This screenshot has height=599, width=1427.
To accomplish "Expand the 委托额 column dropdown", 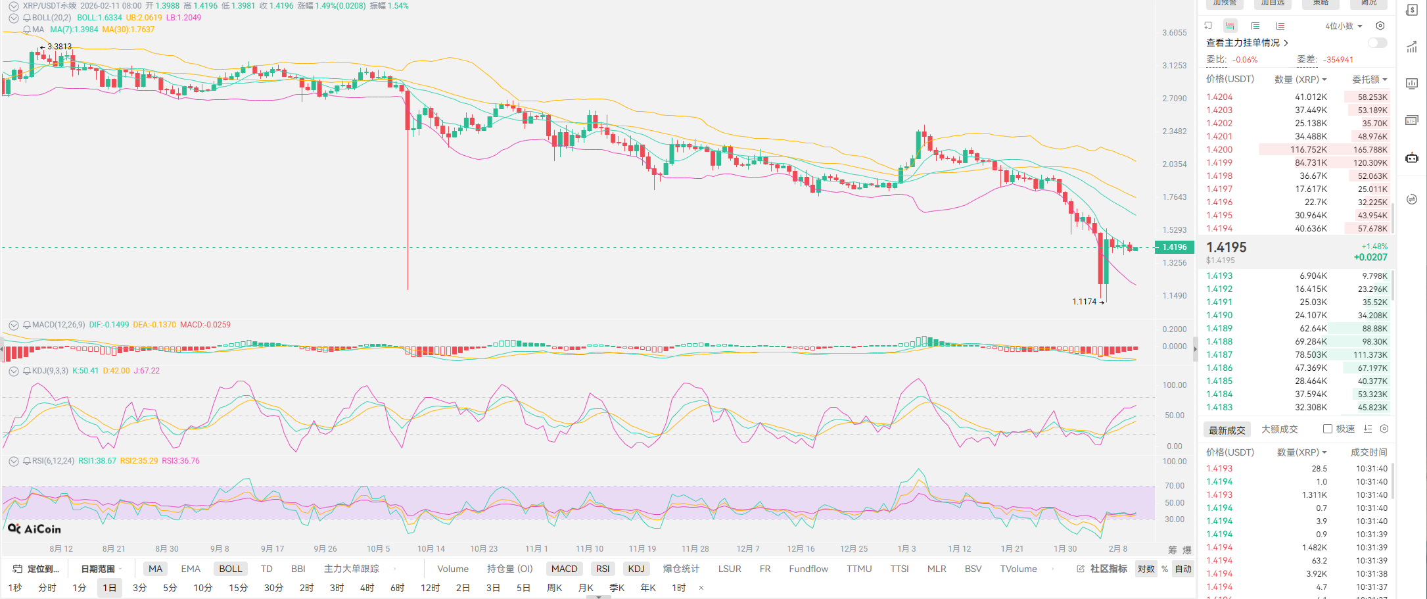I will tap(1369, 80).
